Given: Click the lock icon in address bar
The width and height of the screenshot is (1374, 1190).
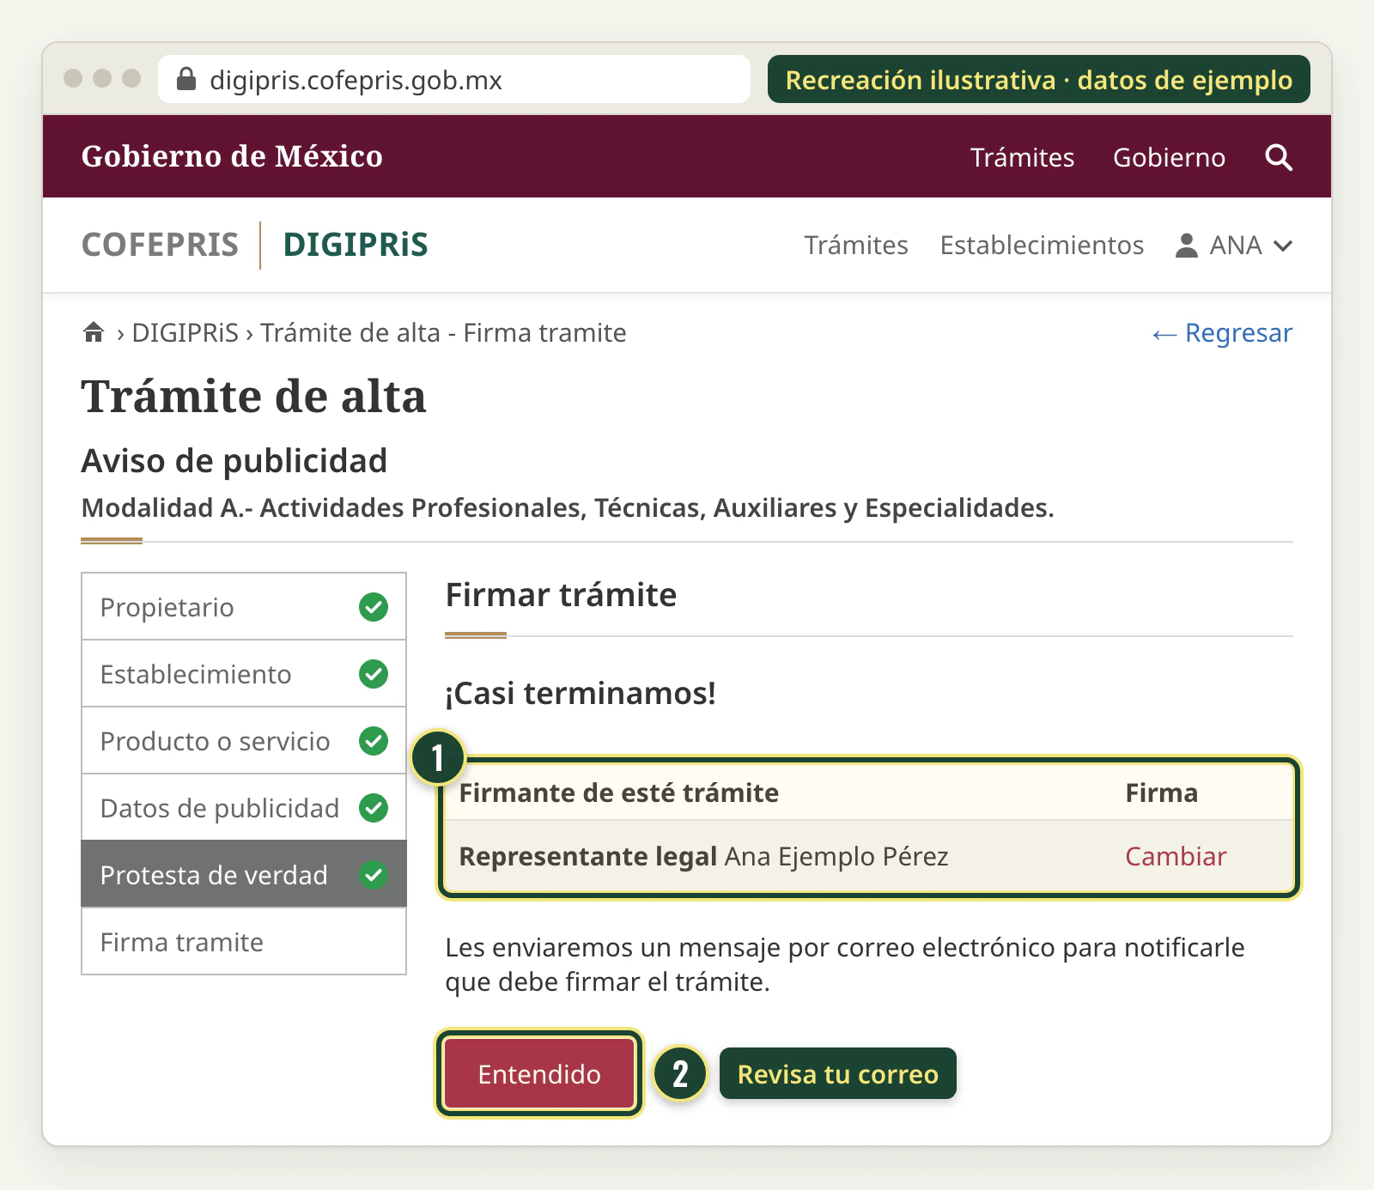Looking at the screenshot, I should 186,79.
